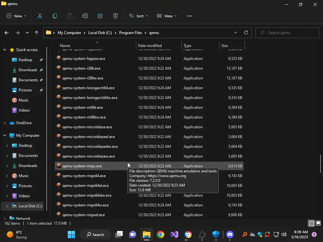Open the chat camera taskbar icon
The image size is (323, 242).
(x=133, y=234)
